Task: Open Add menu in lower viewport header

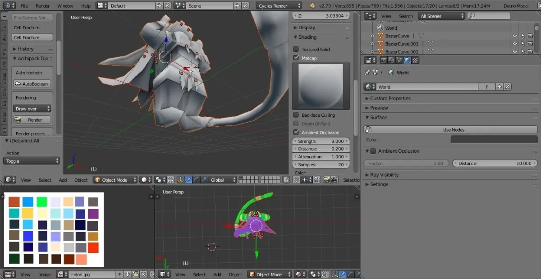Action: point(217,274)
